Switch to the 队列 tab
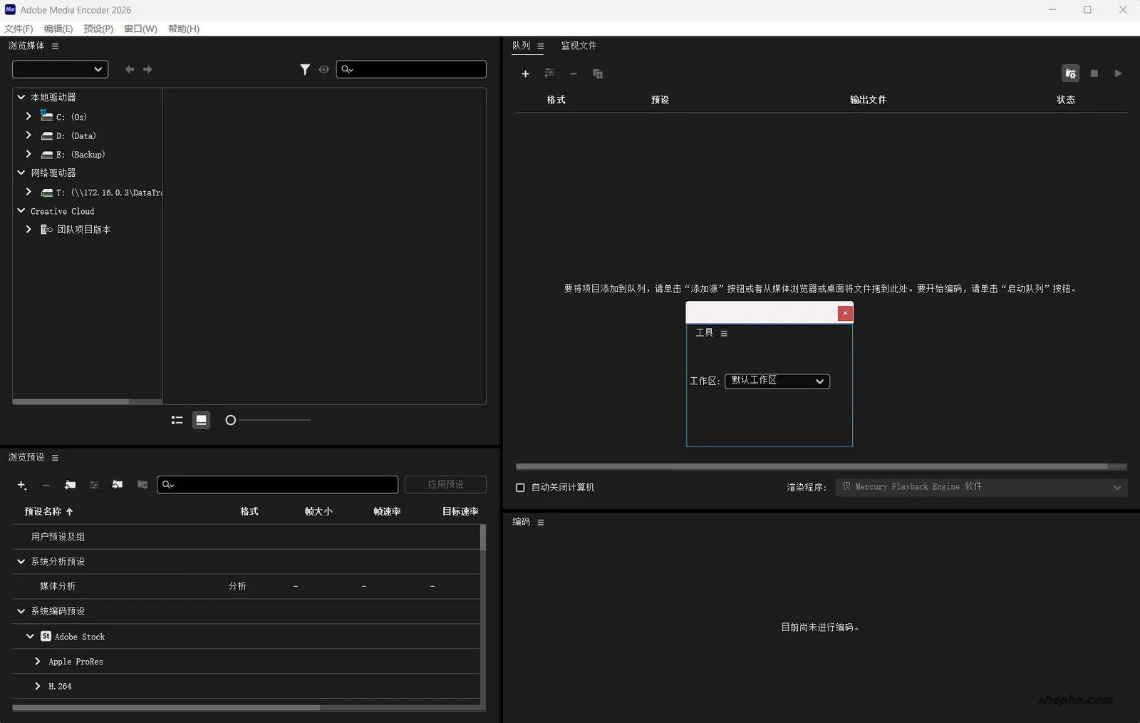This screenshot has width=1140, height=723. 522,46
